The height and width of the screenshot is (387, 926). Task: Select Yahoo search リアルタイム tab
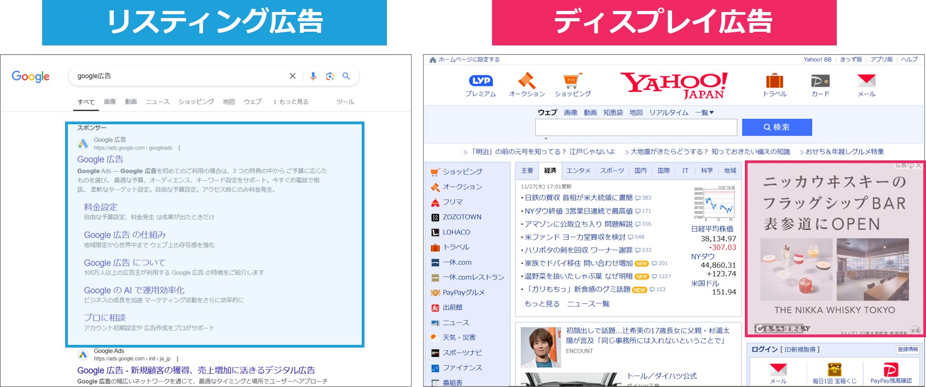point(669,113)
